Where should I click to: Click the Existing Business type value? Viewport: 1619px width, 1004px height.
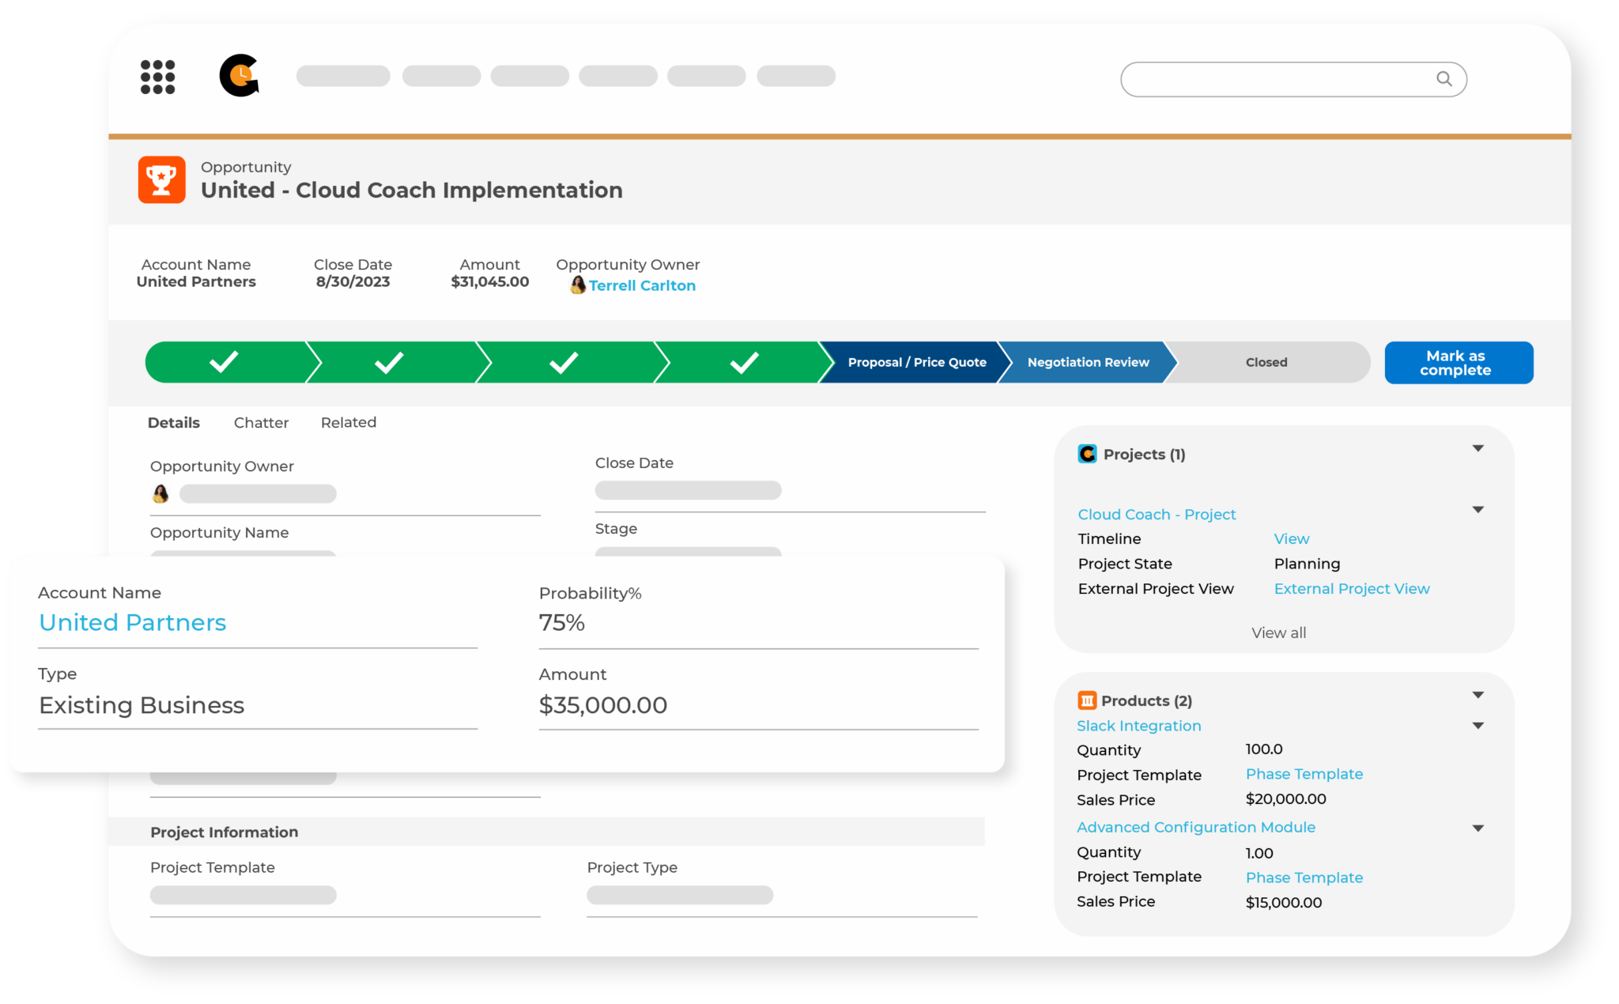point(142,705)
